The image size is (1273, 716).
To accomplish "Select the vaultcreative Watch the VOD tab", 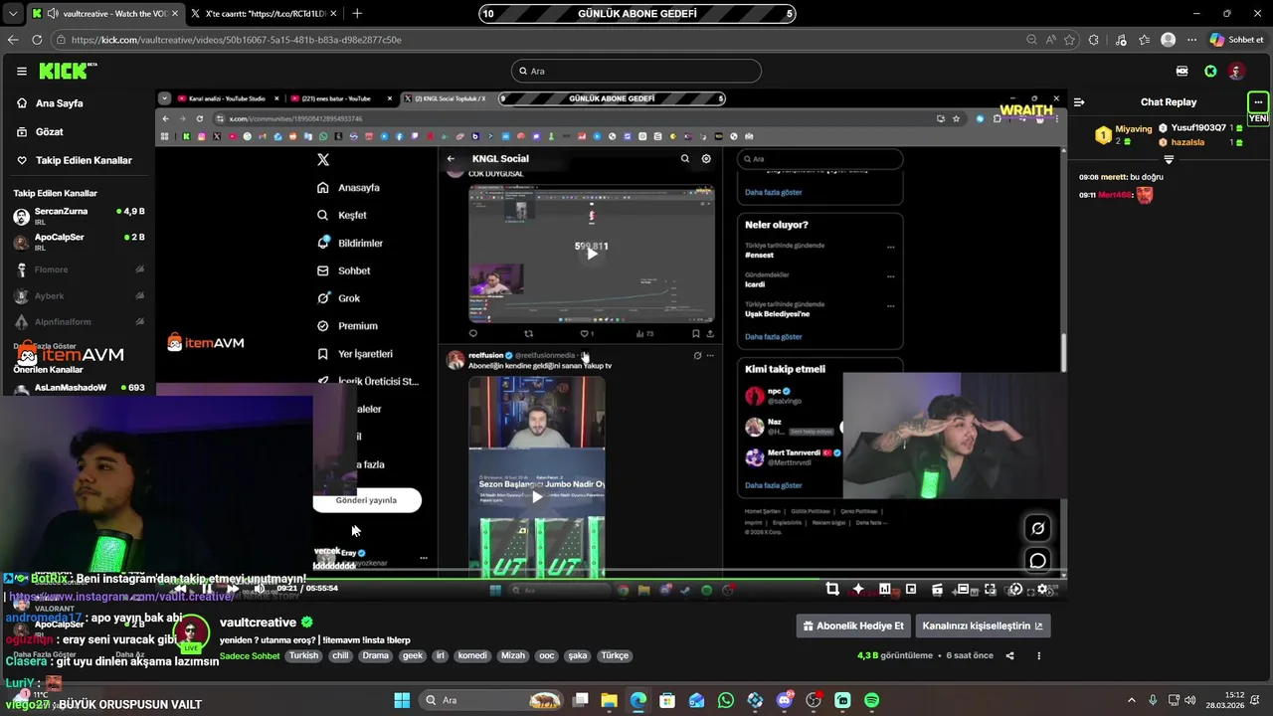I will tap(106, 13).
